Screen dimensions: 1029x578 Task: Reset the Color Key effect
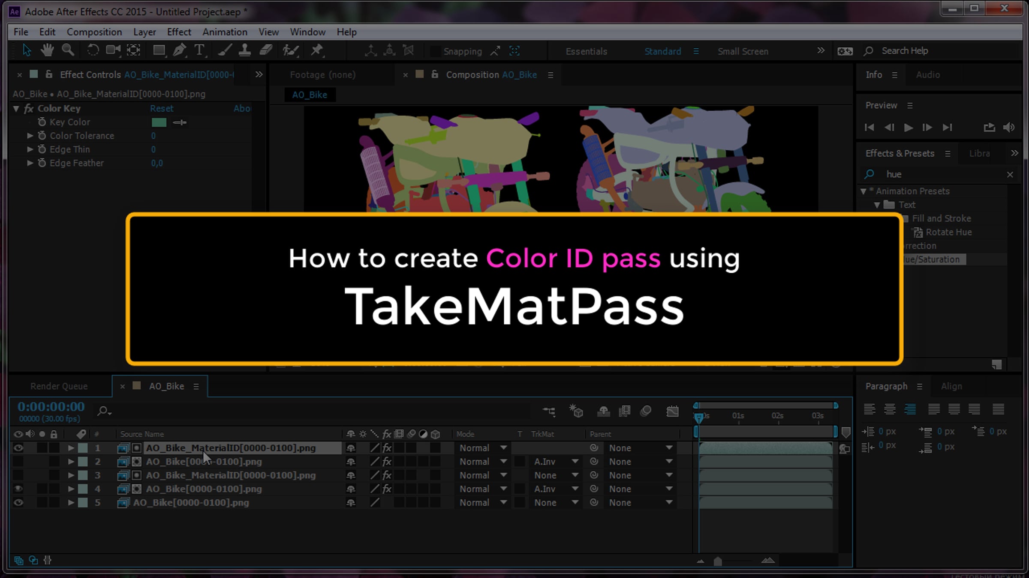pos(162,108)
